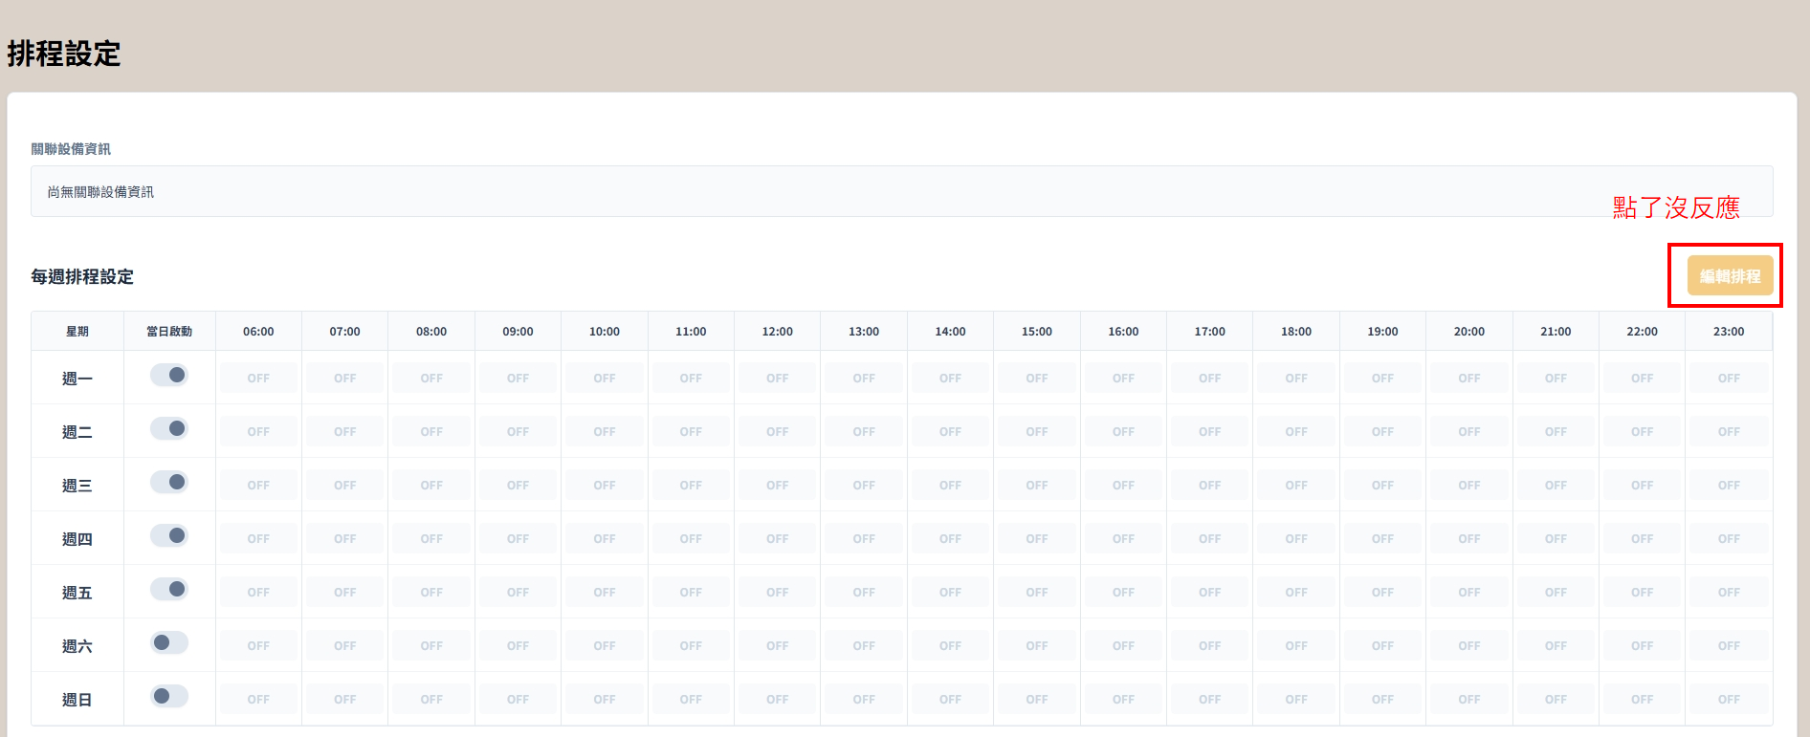Click the 週一 23:00 OFF cell
This screenshot has width=1810, height=737.
point(1729,379)
